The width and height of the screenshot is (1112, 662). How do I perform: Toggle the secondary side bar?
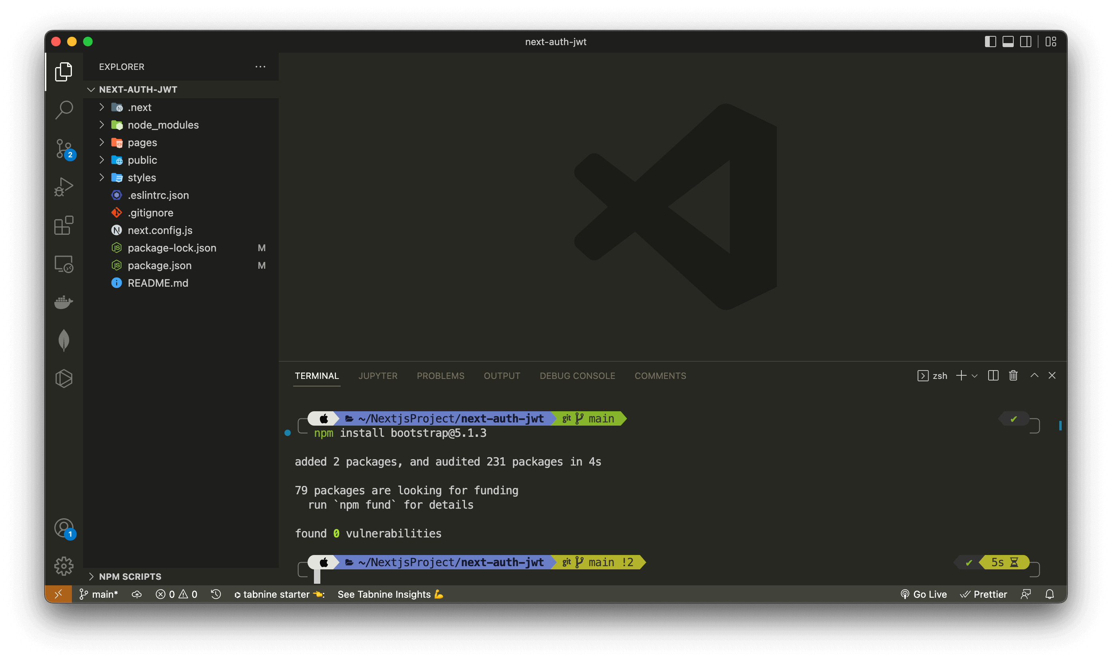(x=1026, y=42)
